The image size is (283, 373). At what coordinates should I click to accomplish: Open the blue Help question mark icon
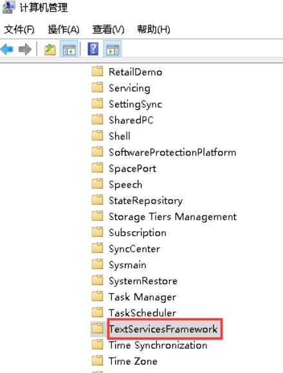tap(93, 49)
